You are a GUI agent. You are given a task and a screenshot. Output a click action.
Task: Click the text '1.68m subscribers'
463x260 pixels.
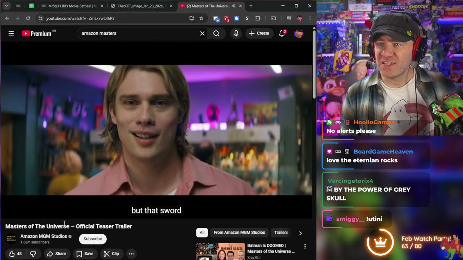coord(35,242)
